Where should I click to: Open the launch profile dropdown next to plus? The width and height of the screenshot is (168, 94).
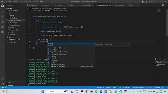tap(157, 59)
